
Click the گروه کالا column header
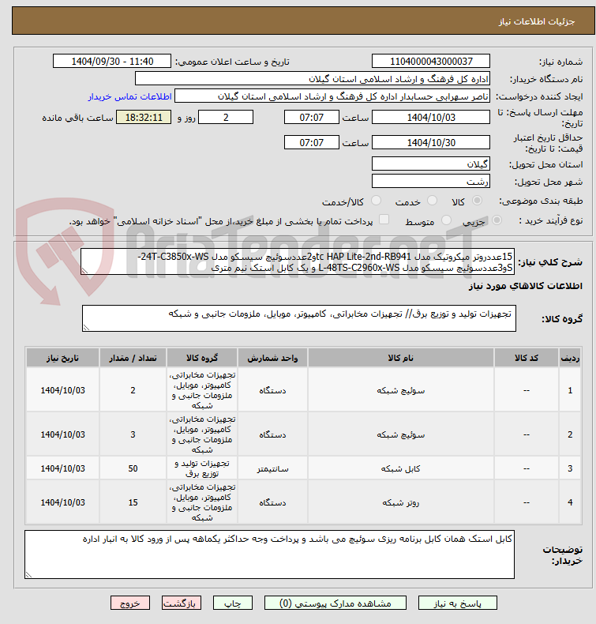[202, 358]
